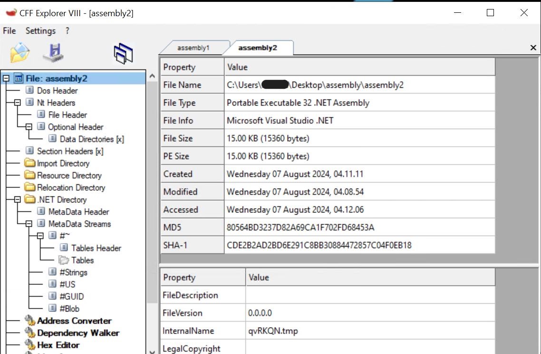Image resolution: width=541 pixels, height=354 pixels.
Task: Launch the Dependency Walker tool
Action: (78, 333)
